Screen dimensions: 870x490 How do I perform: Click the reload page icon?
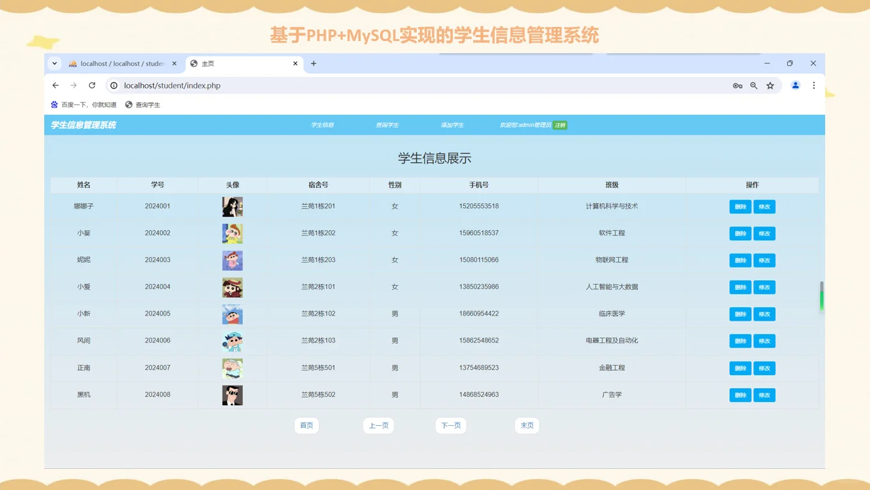92,85
